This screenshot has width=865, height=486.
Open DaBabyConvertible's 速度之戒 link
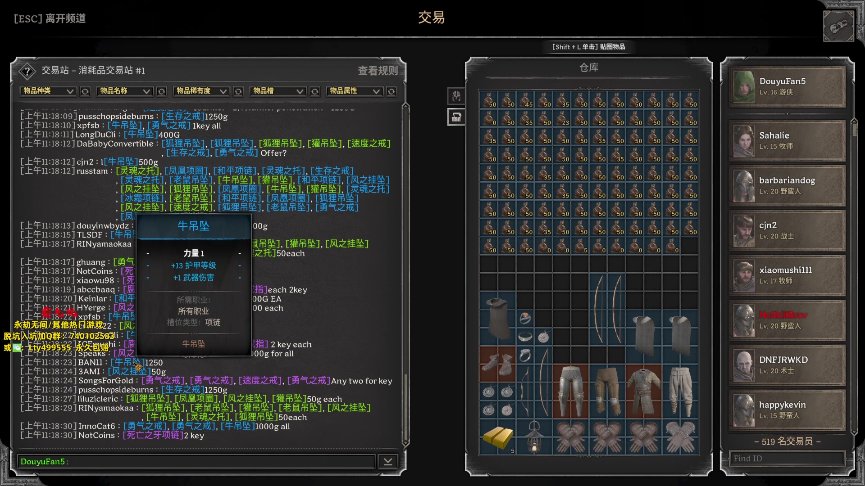tap(369, 143)
